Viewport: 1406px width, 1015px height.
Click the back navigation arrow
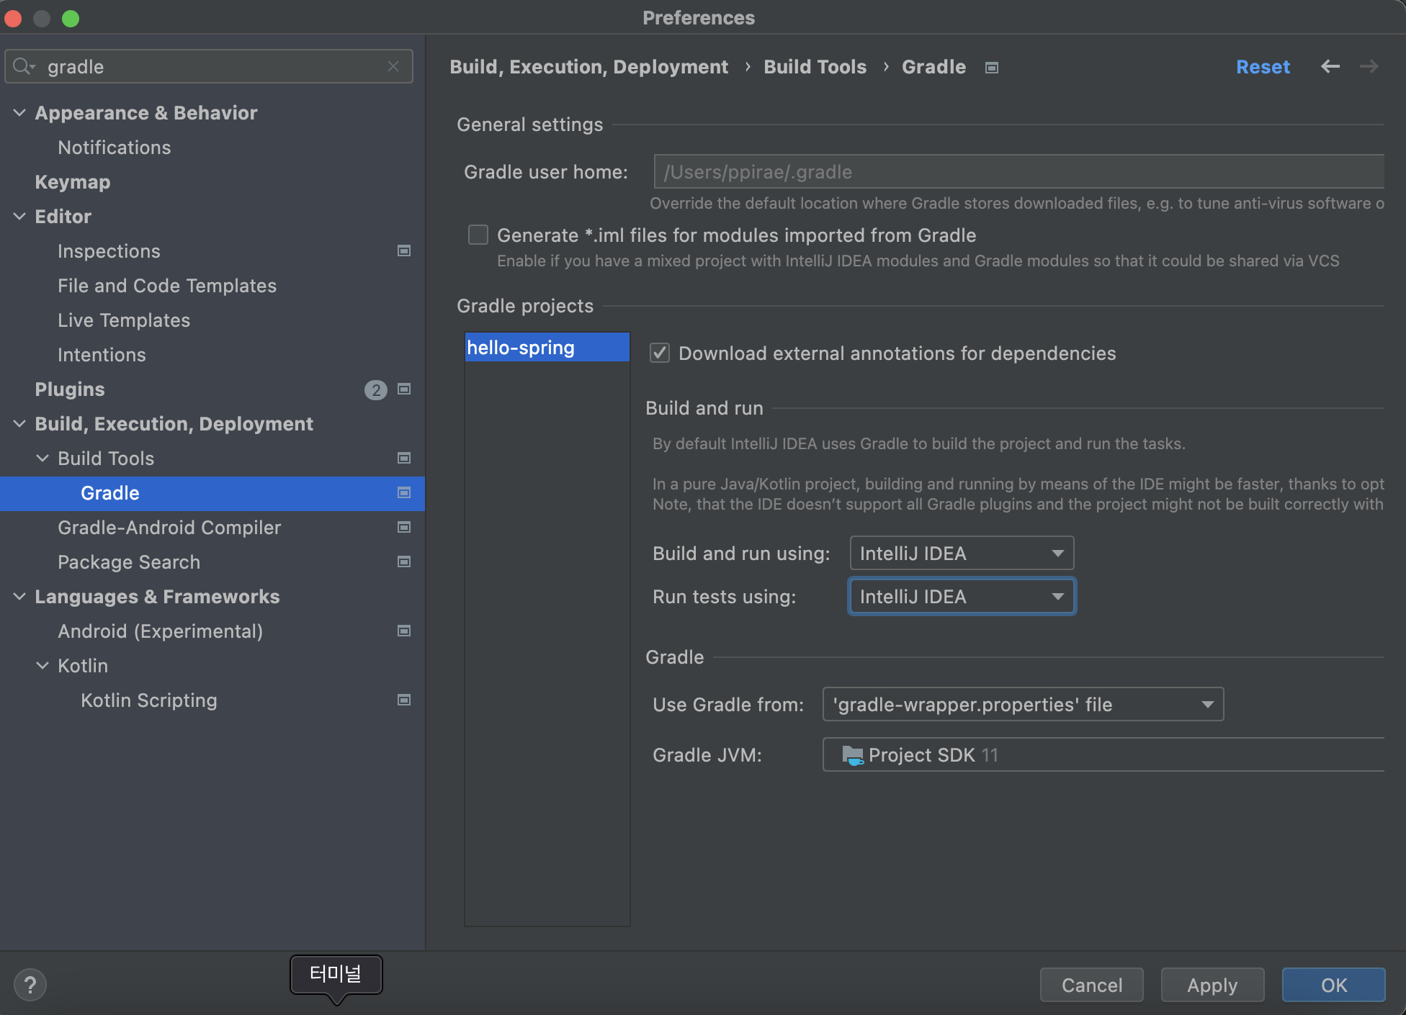point(1330,66)
